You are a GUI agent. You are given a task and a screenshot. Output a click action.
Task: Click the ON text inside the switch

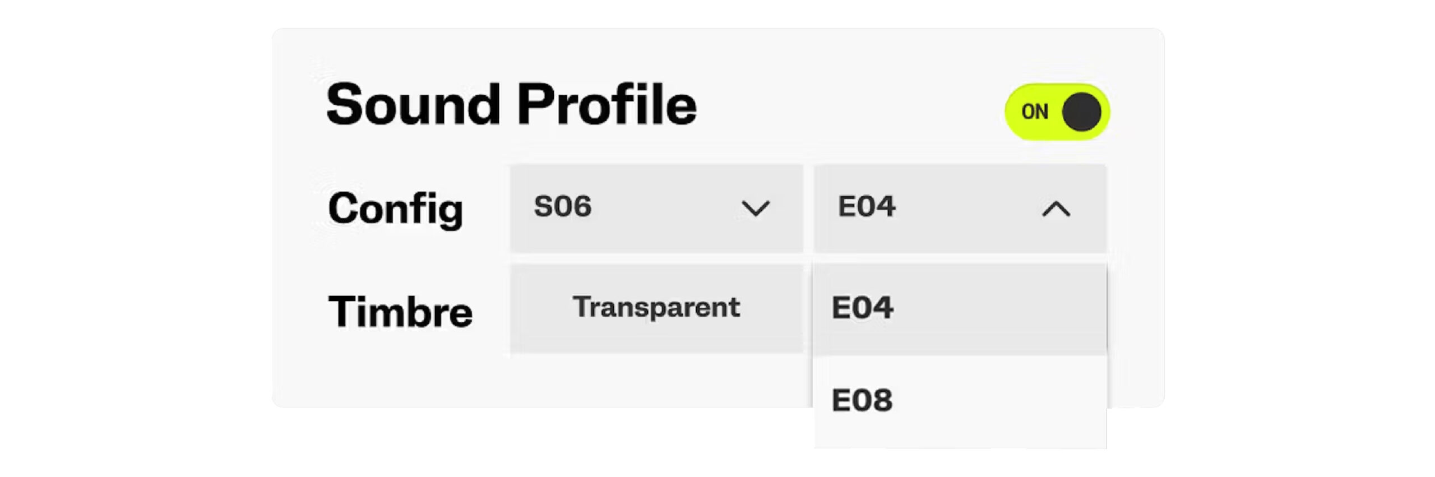[1034, 112]
